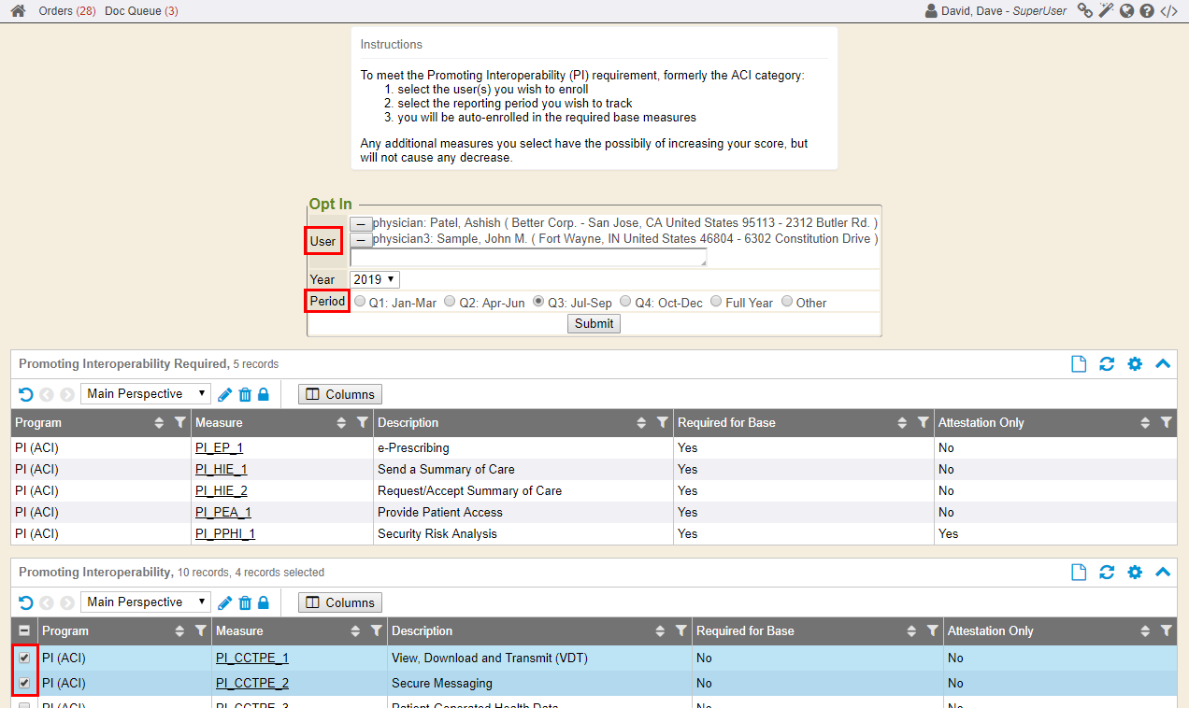Uncheck the PI_CCTPE_1 row checkbox
The height and width of the screenshot is (708, 1189).
pyautogui.click(x=24, y=658)
